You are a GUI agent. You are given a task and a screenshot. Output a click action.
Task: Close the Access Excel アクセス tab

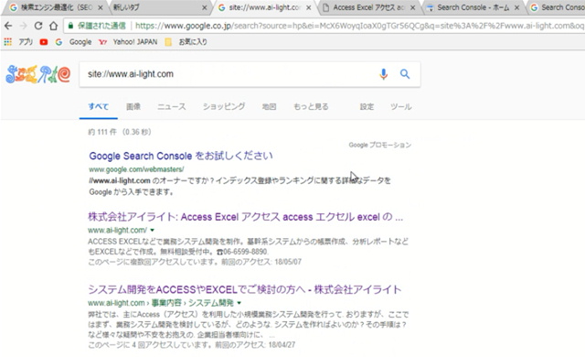pos(412,7)
